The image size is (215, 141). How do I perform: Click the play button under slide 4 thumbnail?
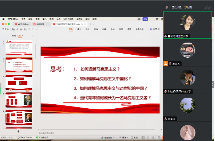[x=10, y=90]
